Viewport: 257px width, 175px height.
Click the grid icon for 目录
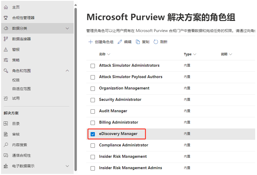tap(6, 124)
